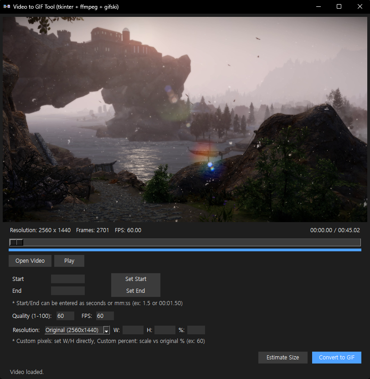Click the 'FPS: 60.00' info text

[128, 230]
